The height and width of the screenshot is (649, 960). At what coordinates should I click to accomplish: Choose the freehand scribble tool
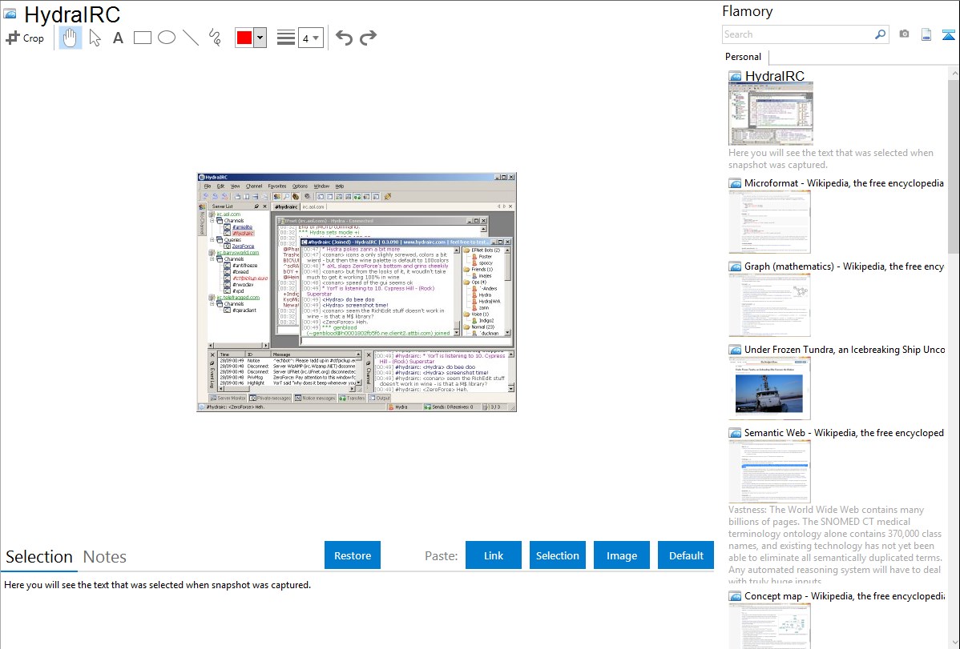coord(215,38)
